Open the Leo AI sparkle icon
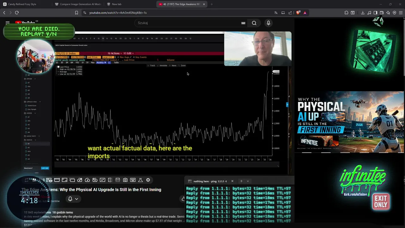Screen dimensions: 405x228 (388, 13)
